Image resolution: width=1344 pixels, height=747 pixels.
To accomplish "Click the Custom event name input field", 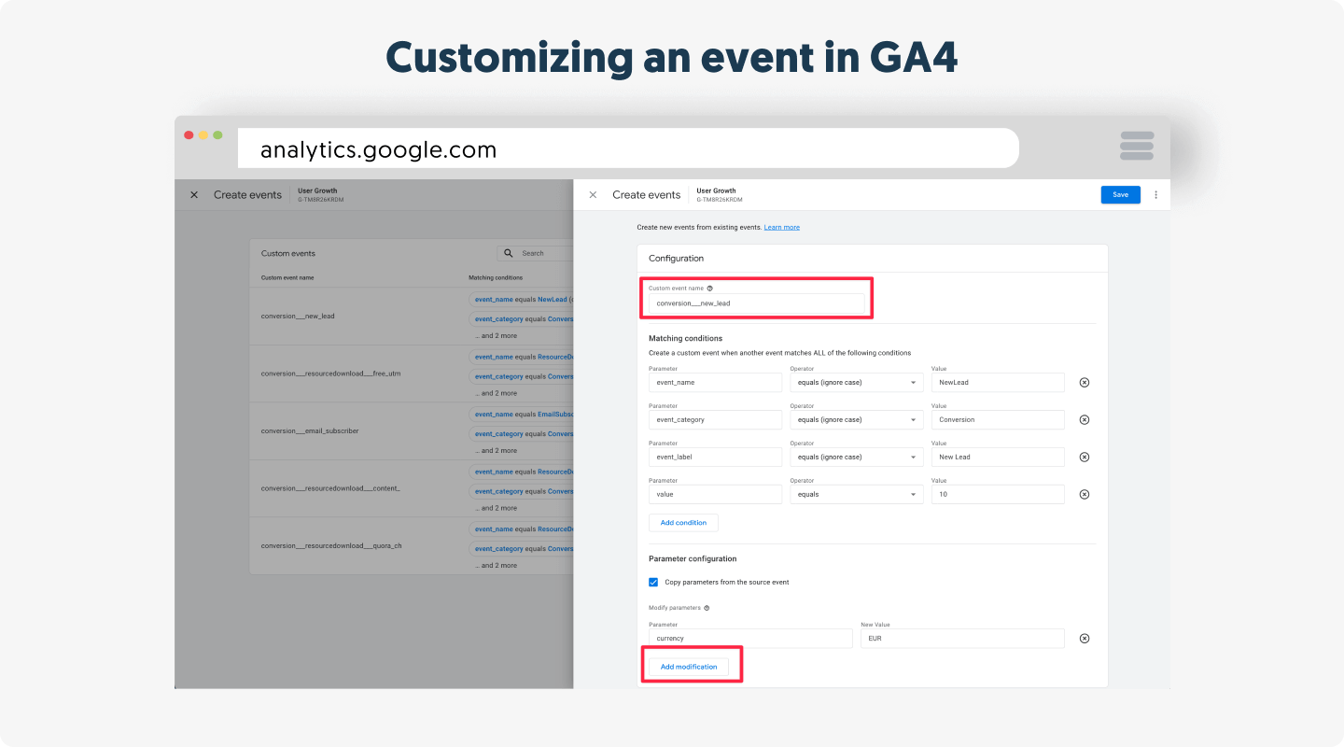I will point(756,303).
